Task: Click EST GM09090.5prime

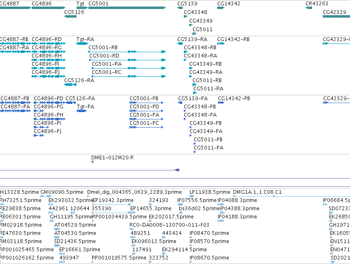Action: [62, 192]
